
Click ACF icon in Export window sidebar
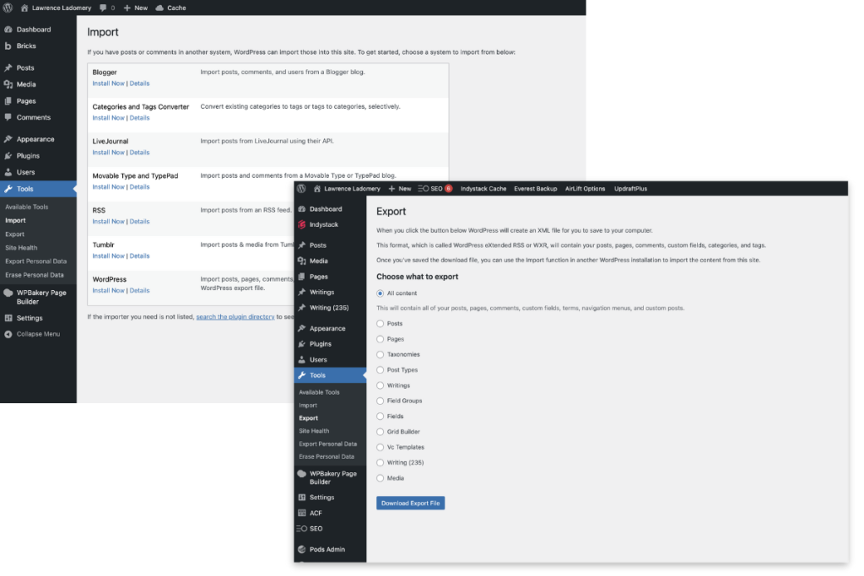click(x=302, y=513)
